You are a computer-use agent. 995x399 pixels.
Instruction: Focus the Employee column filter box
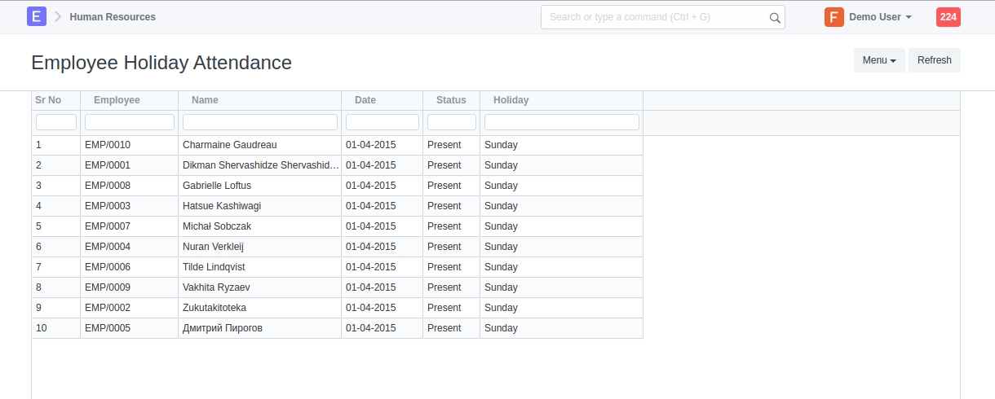[129, 122]
